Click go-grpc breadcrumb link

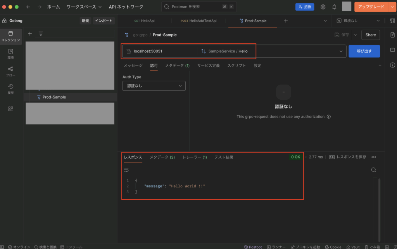(140, 35)
